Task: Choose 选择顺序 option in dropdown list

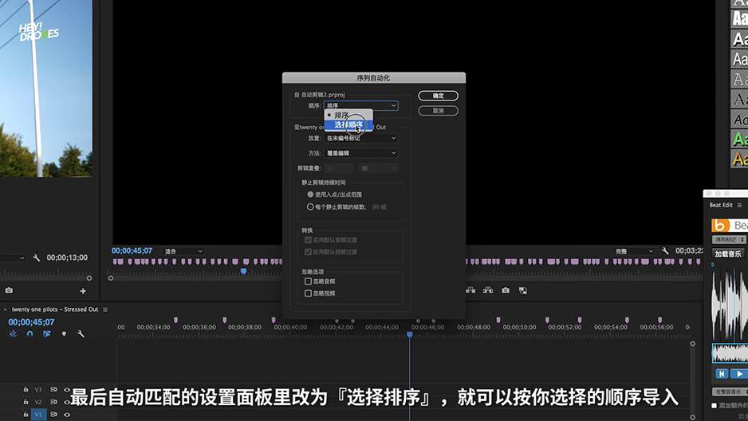Action: 348,125
